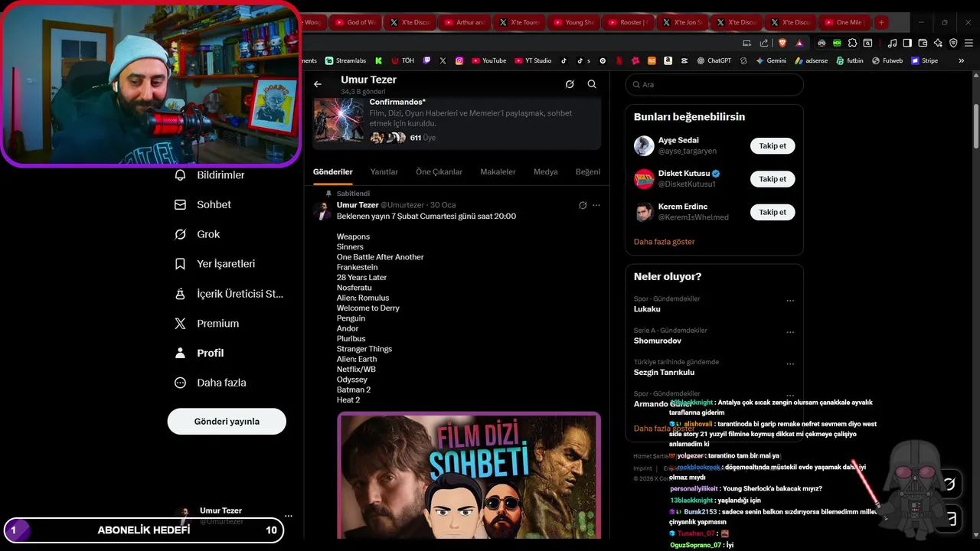Open options for Lukaku trend
This screenshot has height=551, width=980.
click(790, 301)
